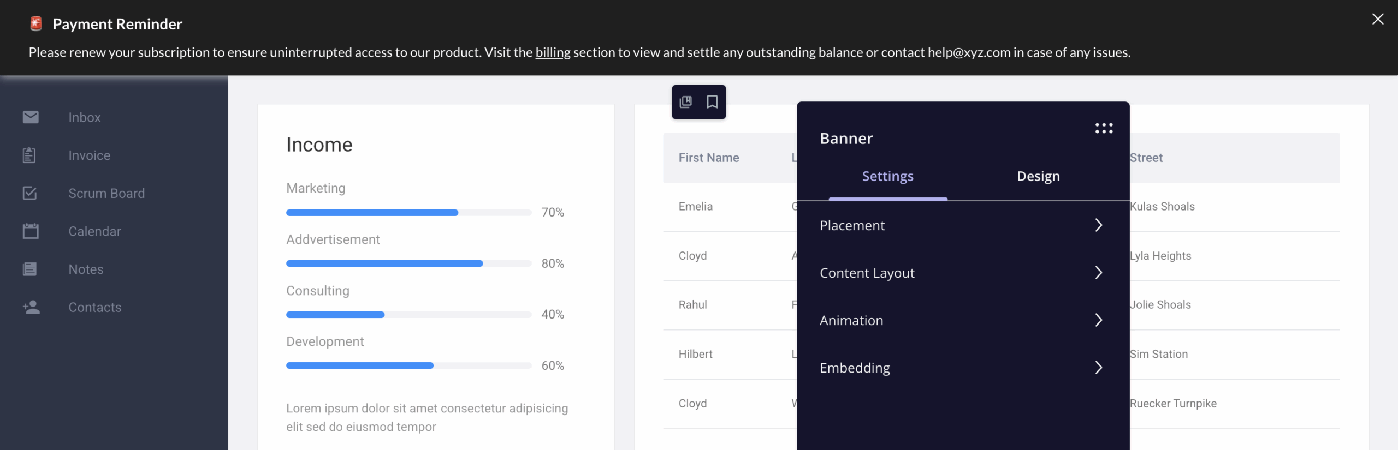Sort the table by First Name header
Image resolution: width=1398 pixels, height=450 pixels.
pyautogui.click(x=708, y=157)
